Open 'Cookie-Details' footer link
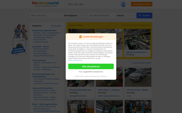Image resolution: width=182 pixels, height=113 pixels. coord(79,76)
